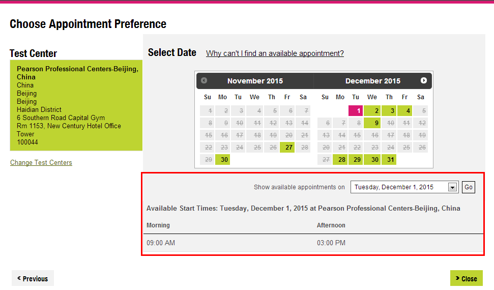This screenshot has width=494, height=290.
Task: Go to next month in calendar
Action: point(424,80)
